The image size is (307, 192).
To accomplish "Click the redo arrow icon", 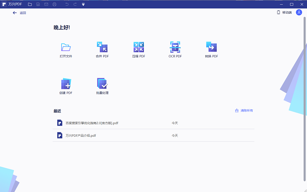I will point(75,4).
